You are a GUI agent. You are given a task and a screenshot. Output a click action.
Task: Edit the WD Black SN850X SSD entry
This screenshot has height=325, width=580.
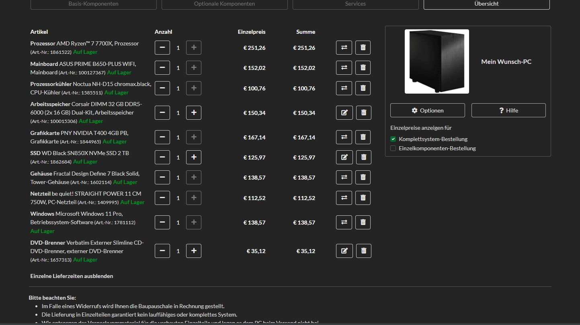(344, 157)
